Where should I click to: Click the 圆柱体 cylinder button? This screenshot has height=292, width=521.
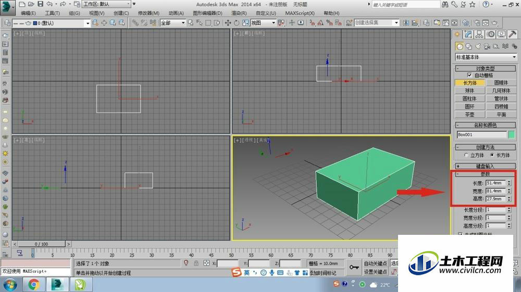click(469, 98)
